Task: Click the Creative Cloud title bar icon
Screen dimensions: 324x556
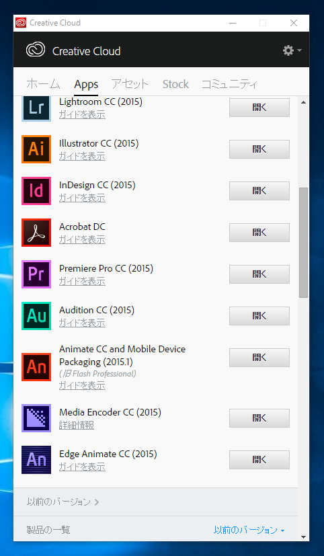Action: pos(21,23)
